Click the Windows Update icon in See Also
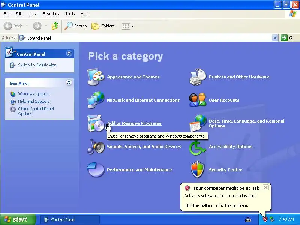The height and width of the screenshot is (225, 300). coord(13,94)
